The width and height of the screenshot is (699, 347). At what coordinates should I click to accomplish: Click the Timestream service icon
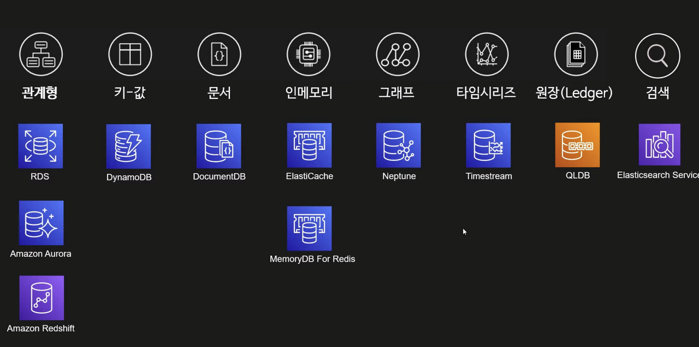[488, 145]
